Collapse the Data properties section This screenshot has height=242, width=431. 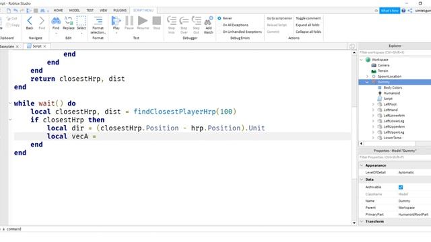[362, 179]
